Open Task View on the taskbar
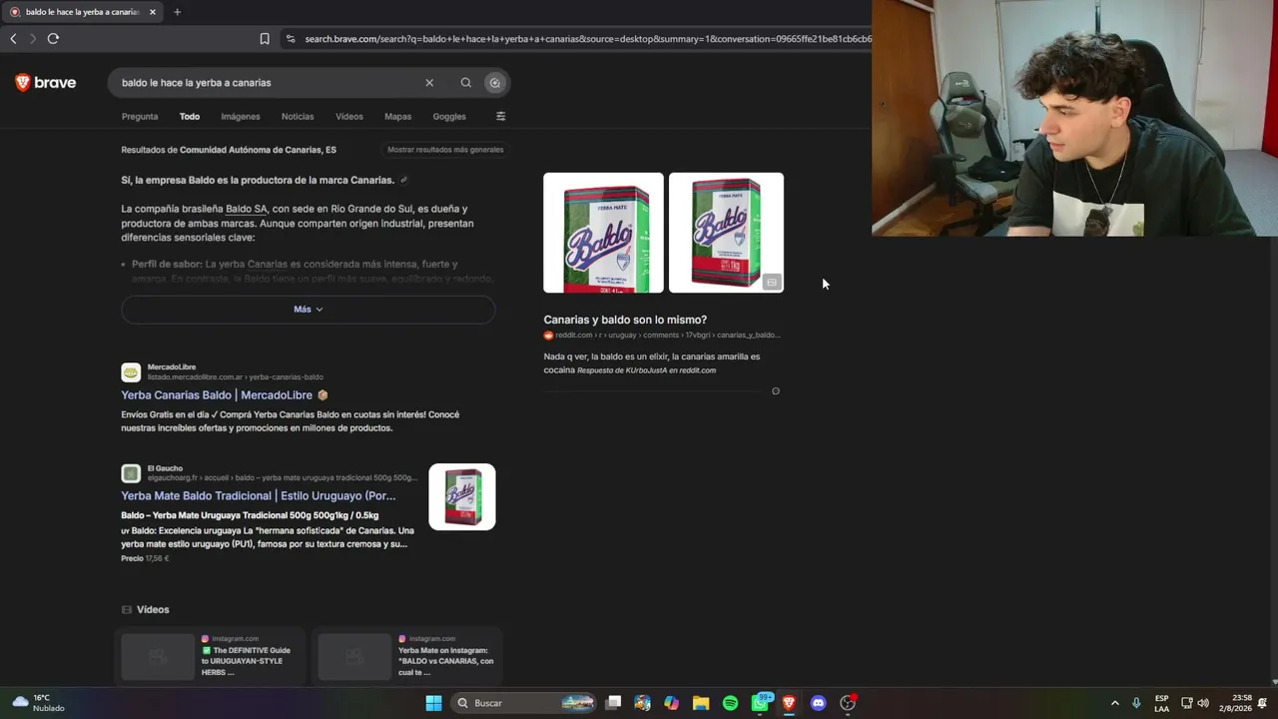 pos(613,703)
